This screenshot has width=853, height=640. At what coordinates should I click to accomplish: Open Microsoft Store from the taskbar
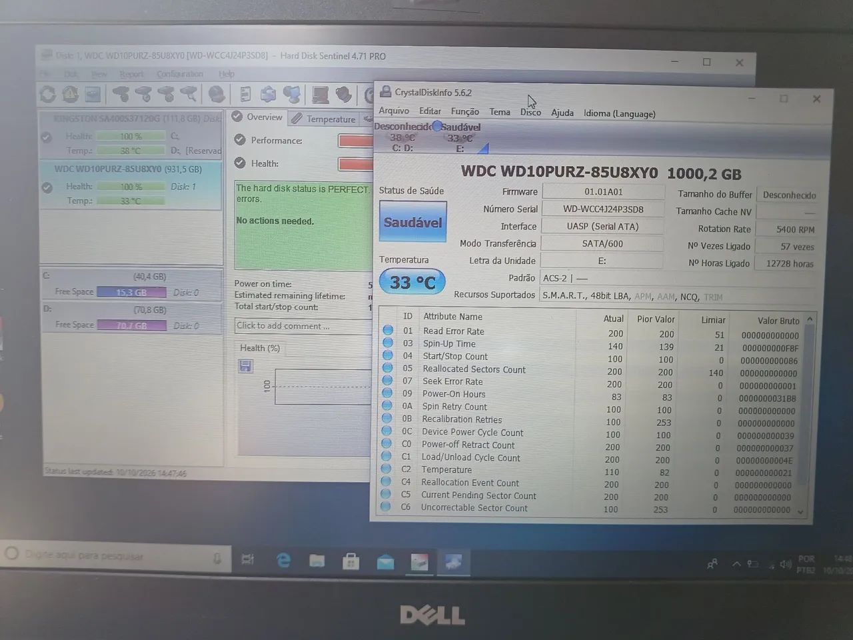[x=351, y=561]
